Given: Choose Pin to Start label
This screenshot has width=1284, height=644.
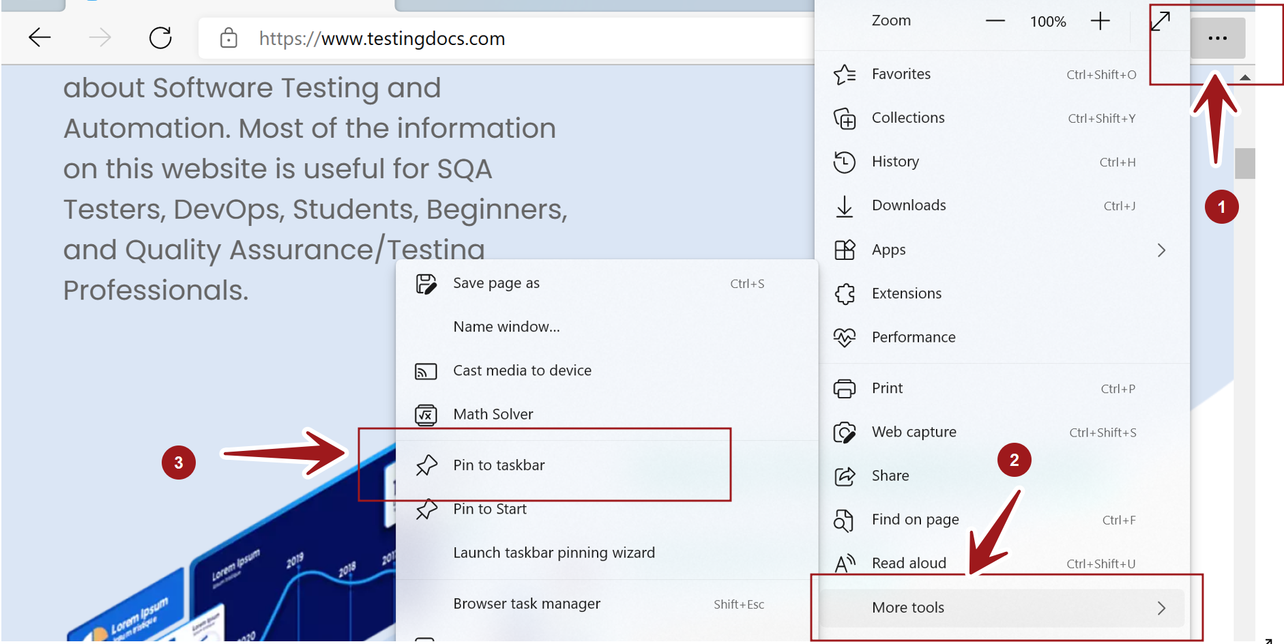Looking at the screenshot, I should click(x=490, y=509).
